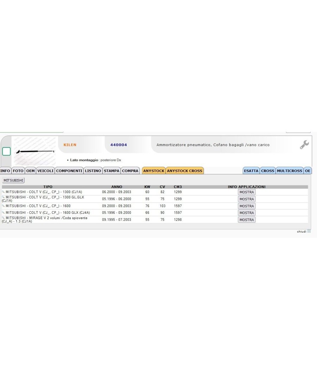This screenshot has width=317, height=370.
Task: Open the ANYSTOCK CROSS tab
Action: [x=185, y=171]
